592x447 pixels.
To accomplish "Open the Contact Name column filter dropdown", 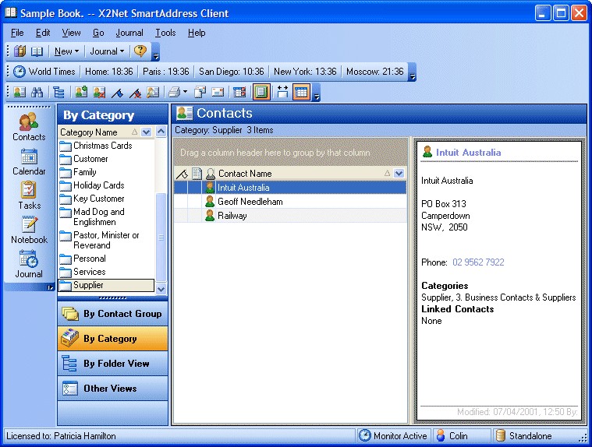I will tap(399, 174).
